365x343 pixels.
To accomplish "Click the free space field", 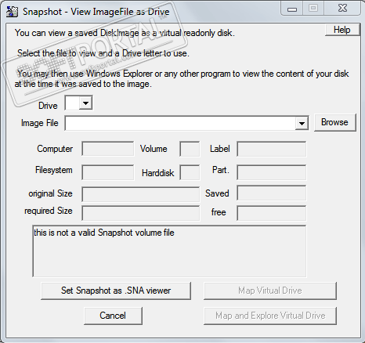I will (271, 213).
